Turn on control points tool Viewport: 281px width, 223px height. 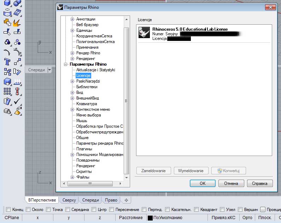point(17,52)
